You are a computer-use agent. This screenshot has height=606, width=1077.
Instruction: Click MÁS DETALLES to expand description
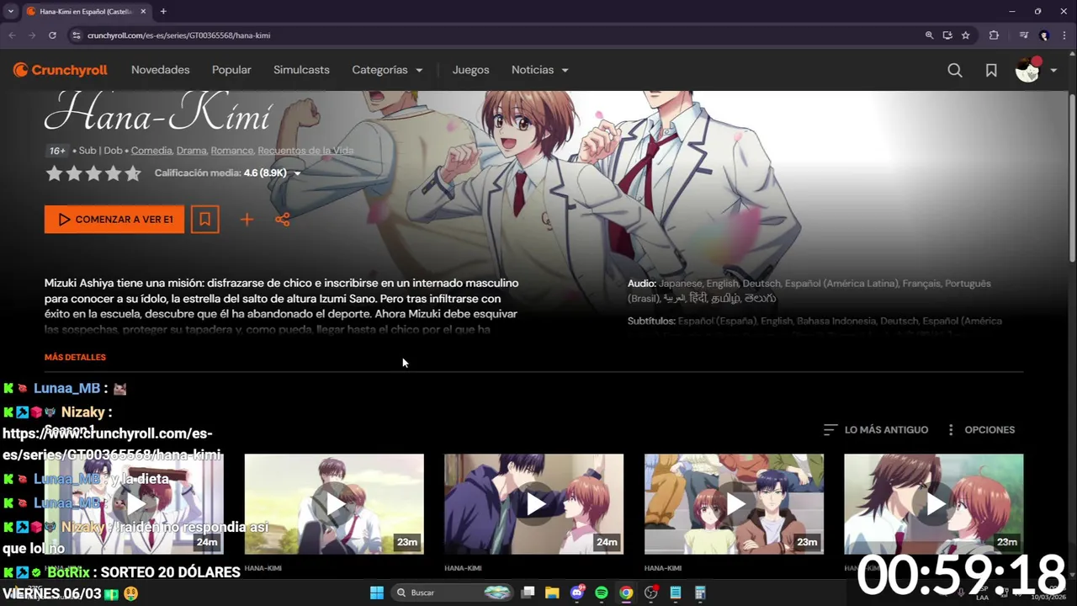[x=75, y=358]
